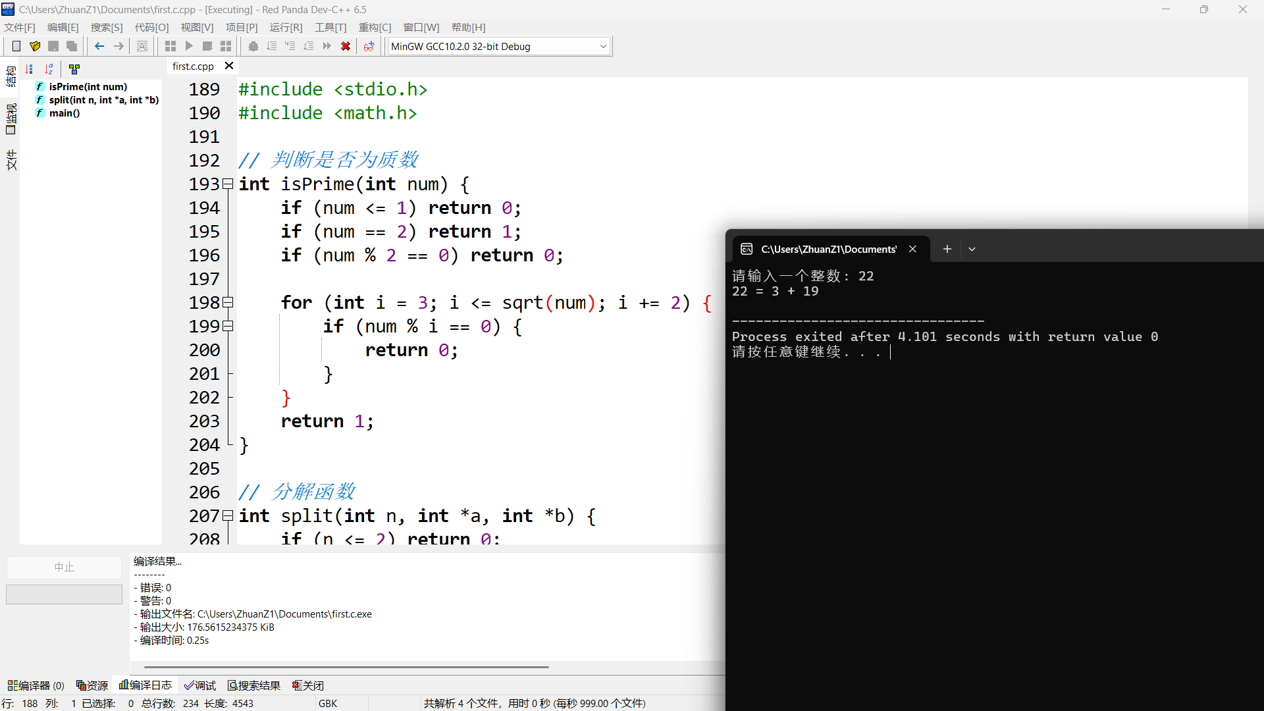Switch to the 调试 tab
The height and width of the screenshot is (711, 1264).
(200, 685)
